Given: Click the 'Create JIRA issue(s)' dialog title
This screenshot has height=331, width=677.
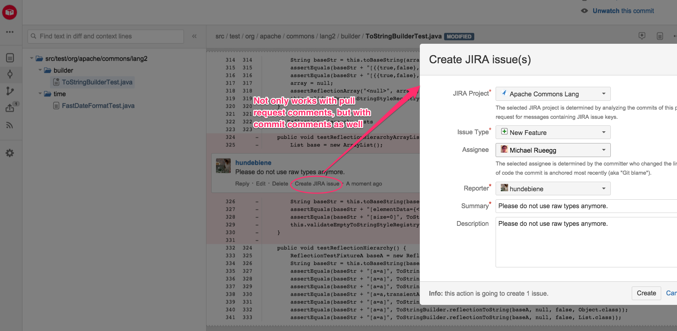Looking at the screenshot, I should 480,59.
